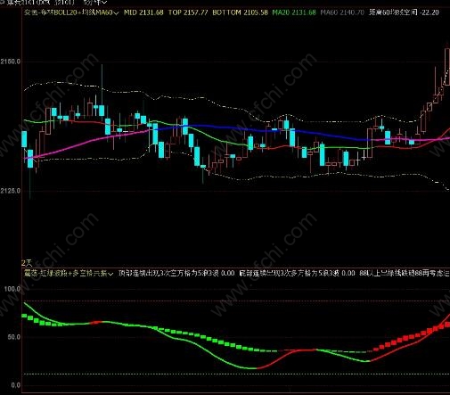Open the BOLL20+MA60 indicator dropdown arrow
Screen dimensions: 450x395
point(116,12)
